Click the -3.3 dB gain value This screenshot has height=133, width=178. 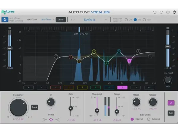tap(71, 120)
